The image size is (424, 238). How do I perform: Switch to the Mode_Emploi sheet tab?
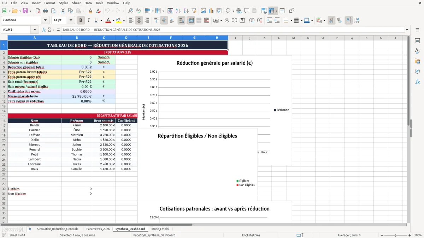pos(160,229)
